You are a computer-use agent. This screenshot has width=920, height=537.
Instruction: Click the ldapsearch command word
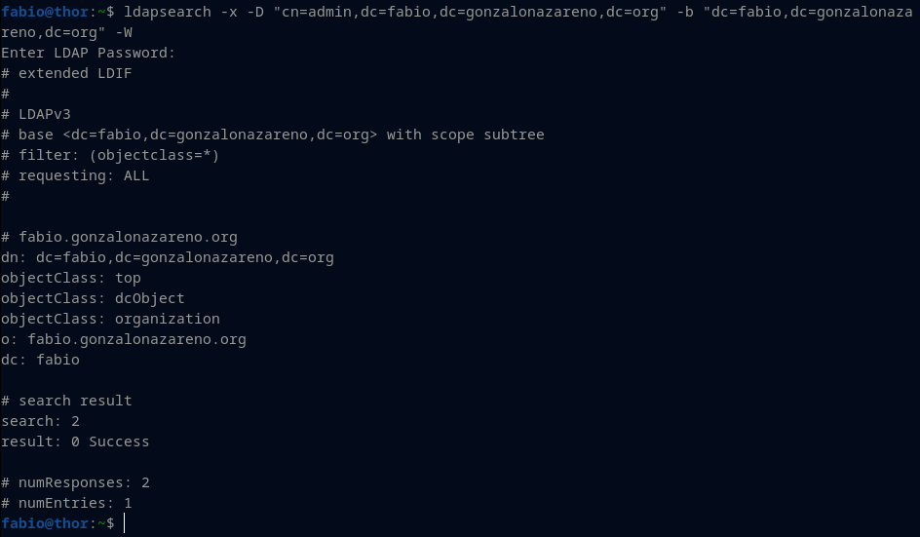click(168, 12)
